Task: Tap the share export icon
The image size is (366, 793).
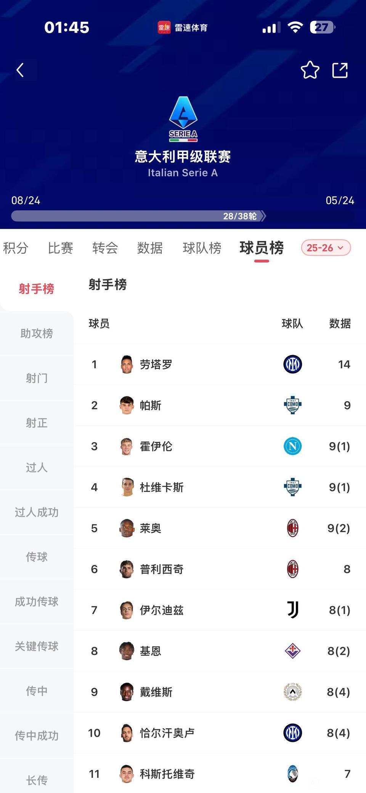Action: (340, 70)
